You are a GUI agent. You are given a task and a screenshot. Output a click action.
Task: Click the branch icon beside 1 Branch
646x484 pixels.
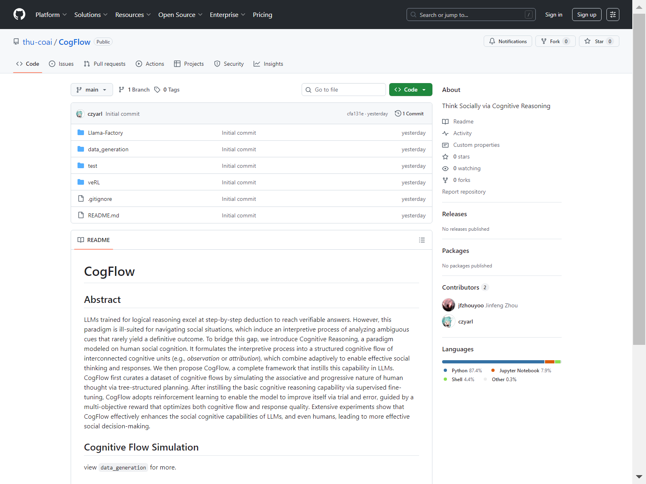click(x=122, y=90)
